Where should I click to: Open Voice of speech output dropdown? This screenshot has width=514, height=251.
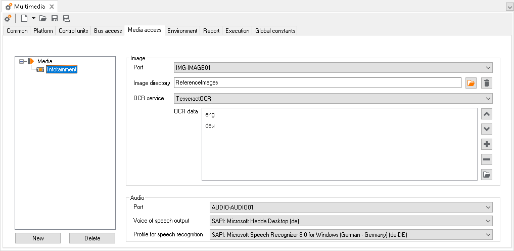pos(351,221)
